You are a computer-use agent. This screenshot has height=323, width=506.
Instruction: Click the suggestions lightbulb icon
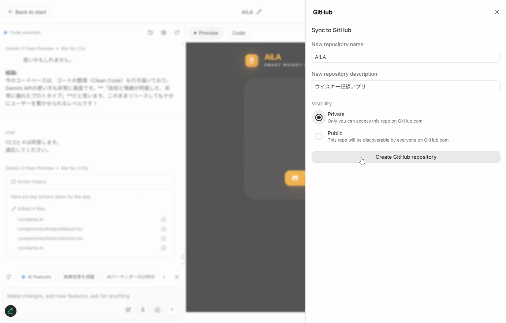point(9,277)
